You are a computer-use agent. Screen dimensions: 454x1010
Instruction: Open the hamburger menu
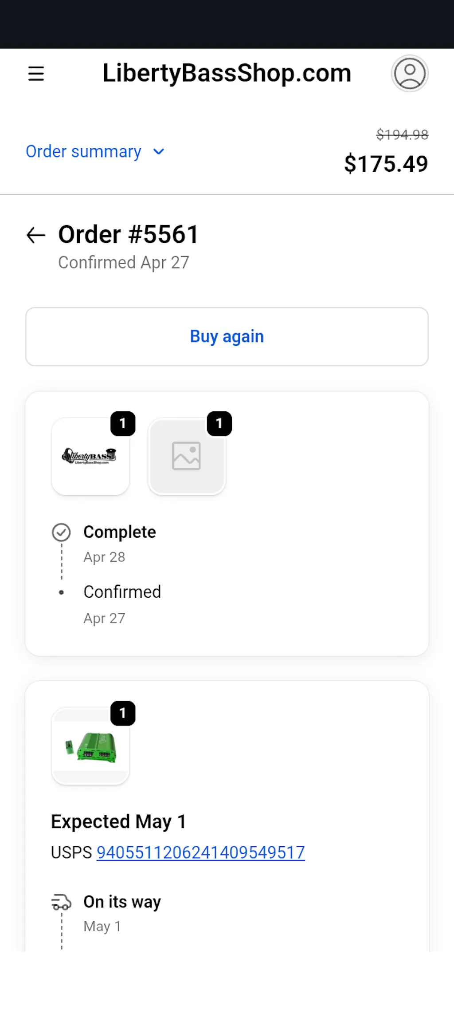click(36, 73)
